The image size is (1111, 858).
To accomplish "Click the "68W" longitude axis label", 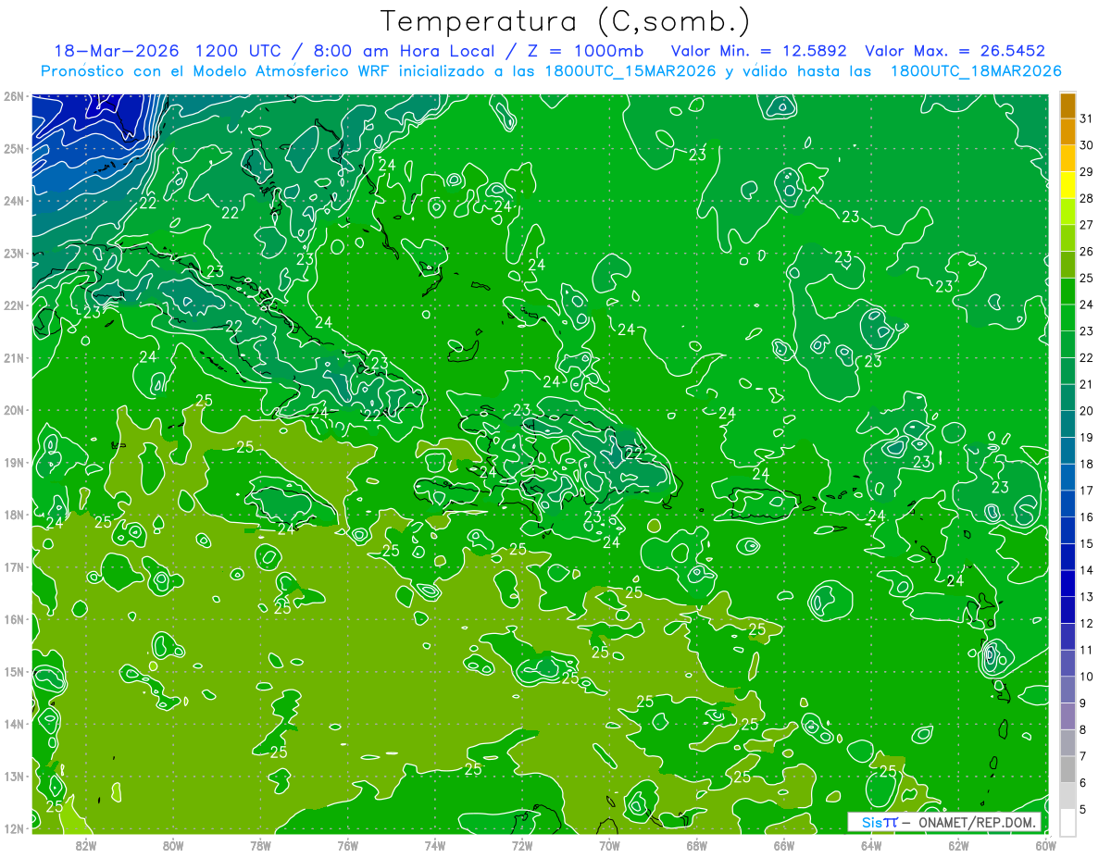I will pos(697,845).
